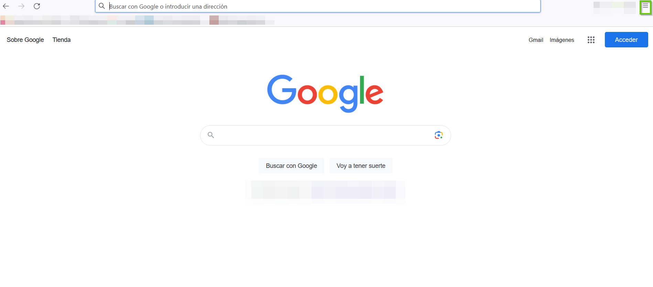Reload the page with refresh icon
Image resolution: width=653 pixels, height=287 pixels.
37,6
